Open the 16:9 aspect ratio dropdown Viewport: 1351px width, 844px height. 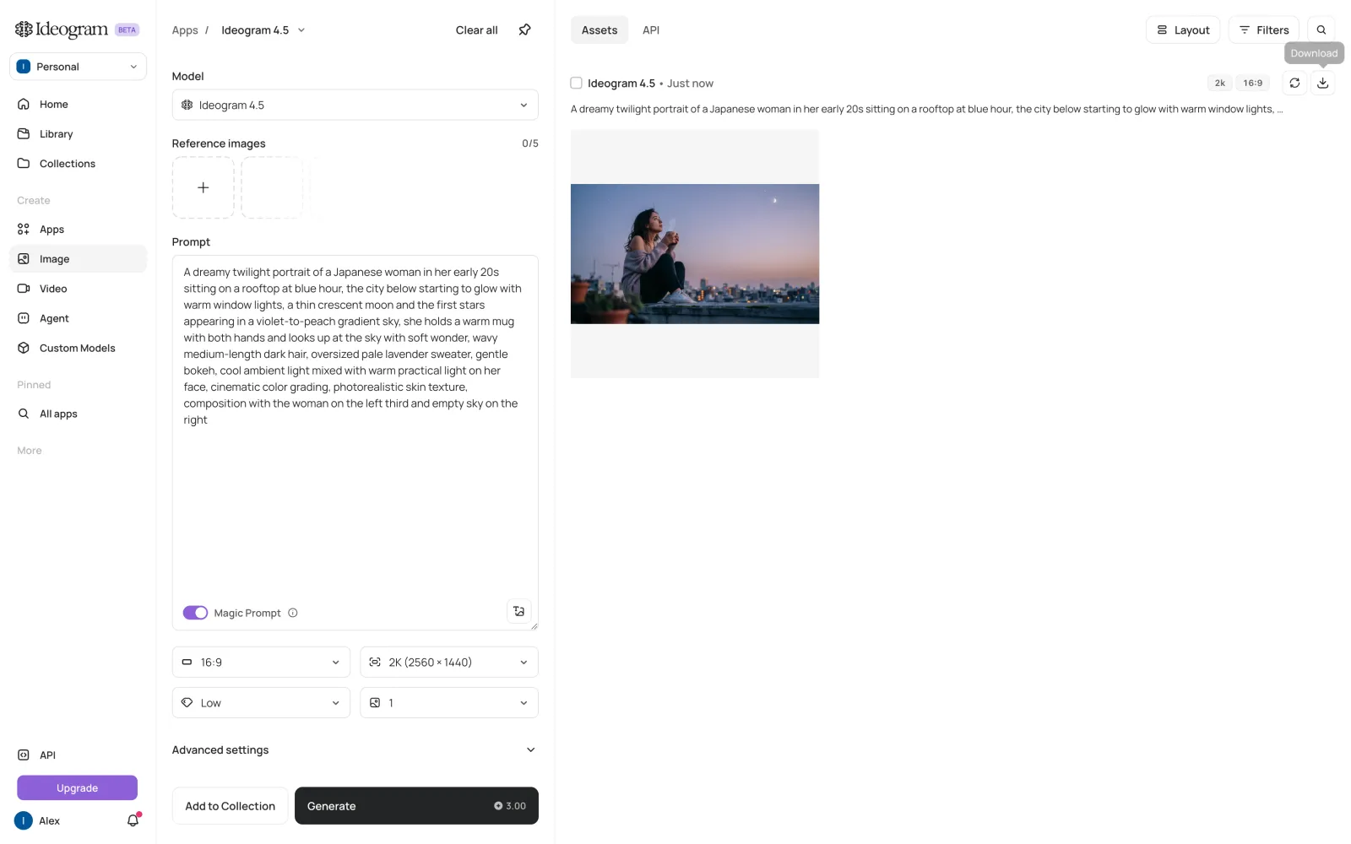pos(261,663)
